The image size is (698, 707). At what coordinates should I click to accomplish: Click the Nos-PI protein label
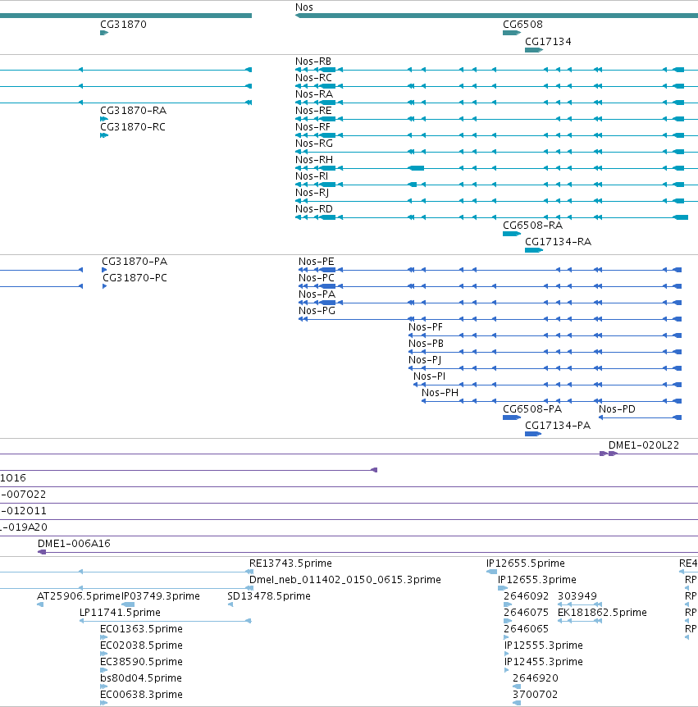pos(429,376)
